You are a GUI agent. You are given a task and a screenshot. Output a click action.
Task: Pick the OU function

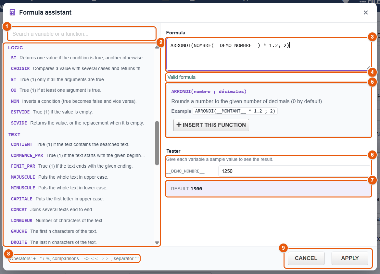[56, 90]
